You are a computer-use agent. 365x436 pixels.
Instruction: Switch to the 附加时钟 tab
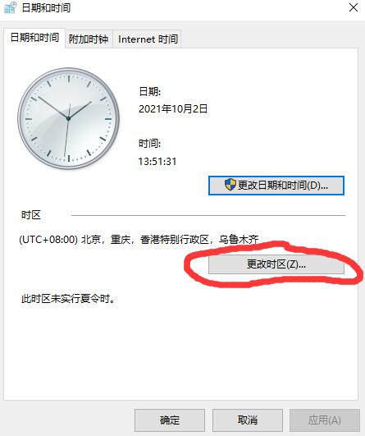89,39
